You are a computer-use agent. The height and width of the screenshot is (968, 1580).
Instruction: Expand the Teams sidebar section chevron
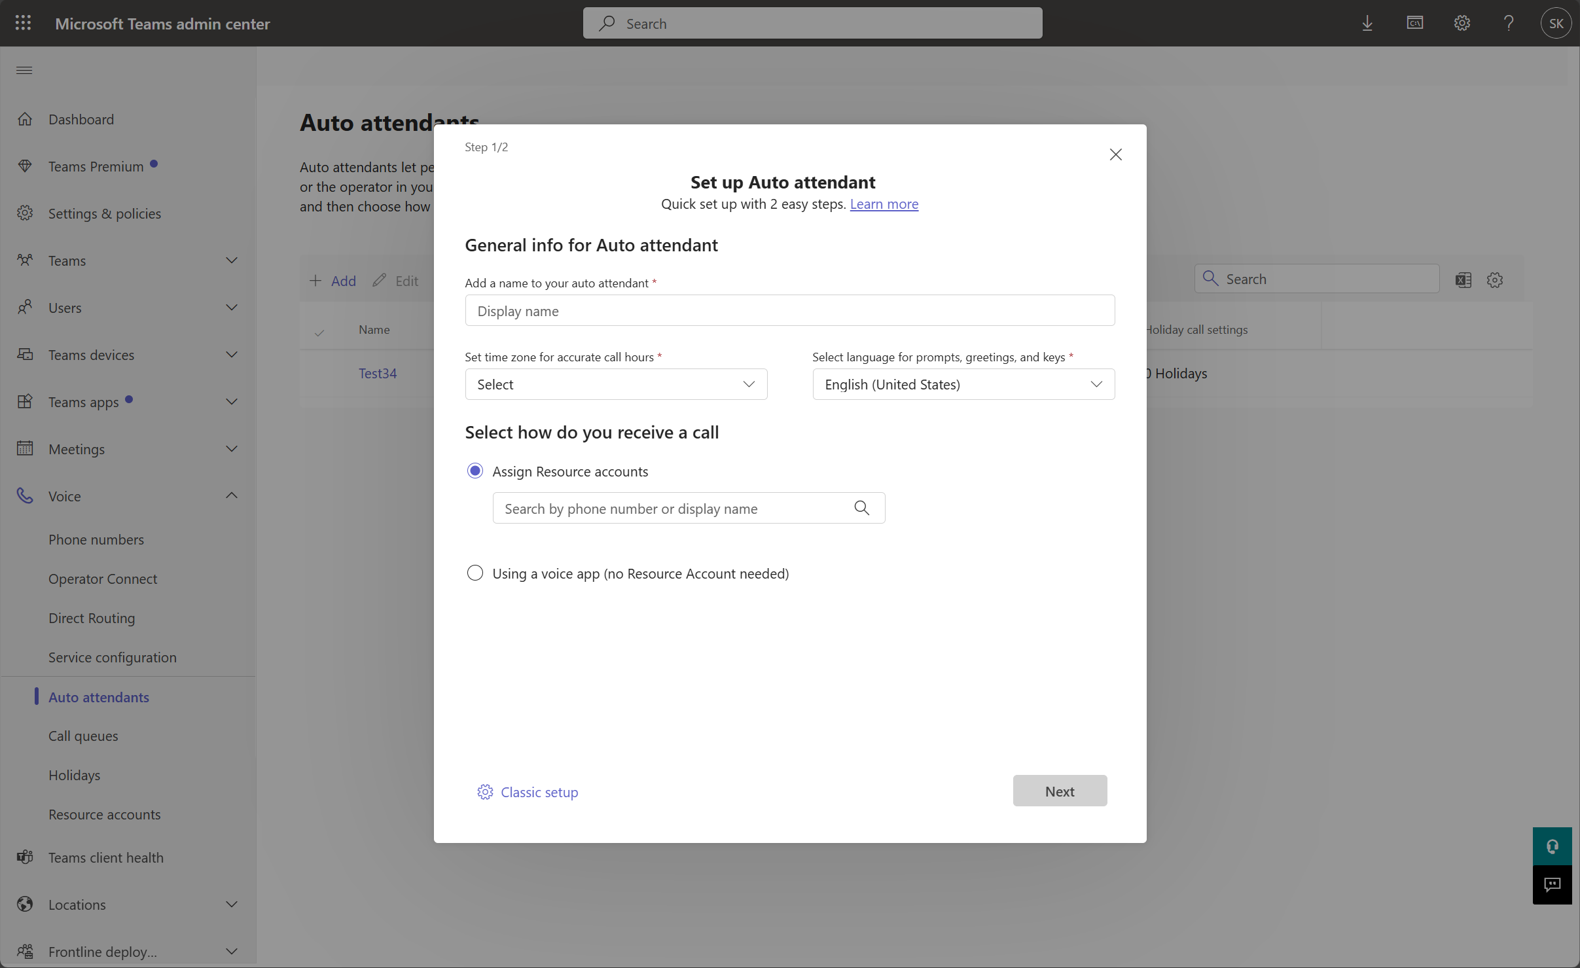click(232, 260)
